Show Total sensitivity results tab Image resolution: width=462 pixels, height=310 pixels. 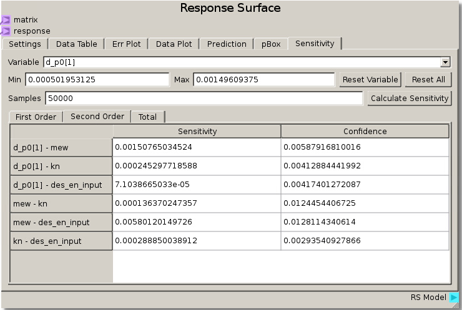tap(148, 117)
